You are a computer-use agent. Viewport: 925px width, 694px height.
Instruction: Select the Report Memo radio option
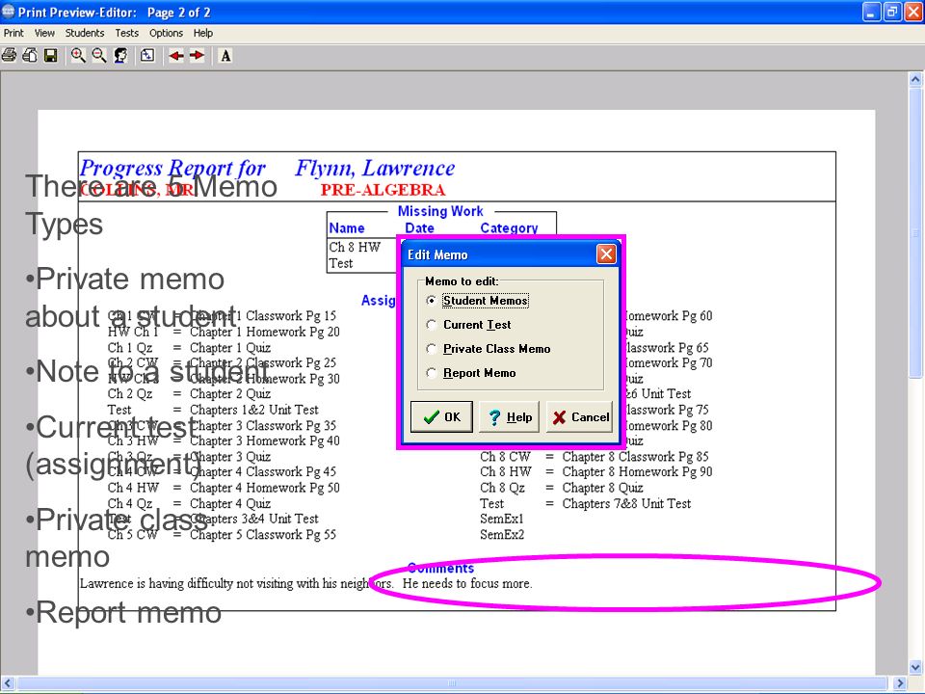pyautogui.click(x=471, y=373)
